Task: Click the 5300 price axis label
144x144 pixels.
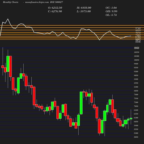Action: pyautogui.click(x=136, y=133)
